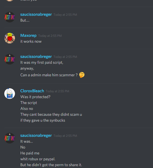Click the message "Was it protected?"
Image resolution: width=153 pixels, height=168 pixels.
(35, 97)
